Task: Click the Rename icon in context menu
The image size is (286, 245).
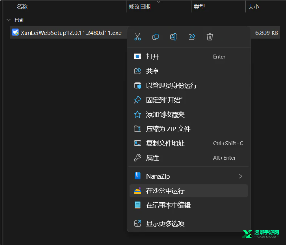Action: tap(174, 37)
